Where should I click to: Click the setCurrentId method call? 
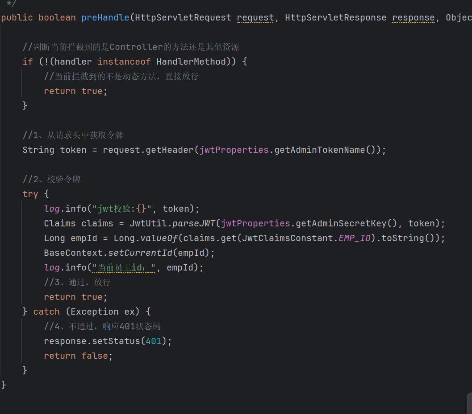click(x=140, y=253)
